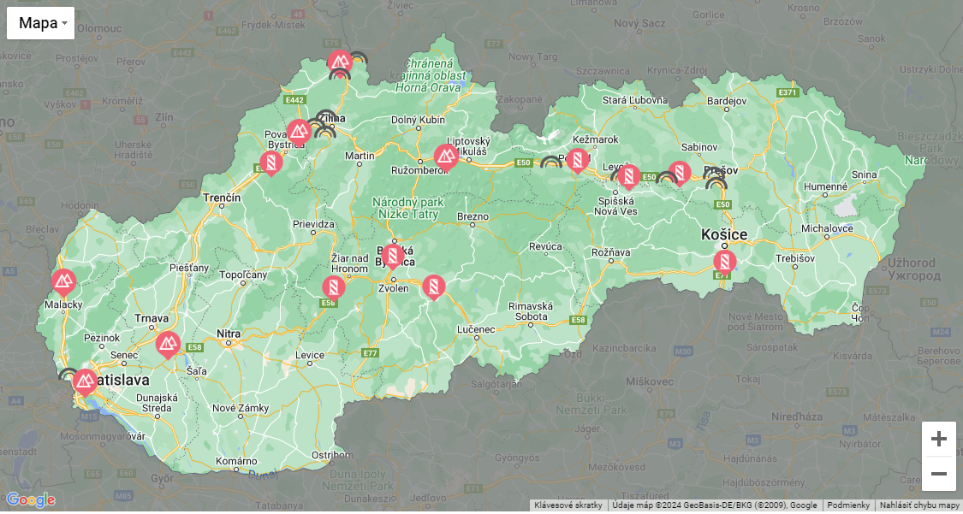Select the tunnel arch icon west of Poprad
Viewport: 963px width, 514px height.
coord(551,162)
